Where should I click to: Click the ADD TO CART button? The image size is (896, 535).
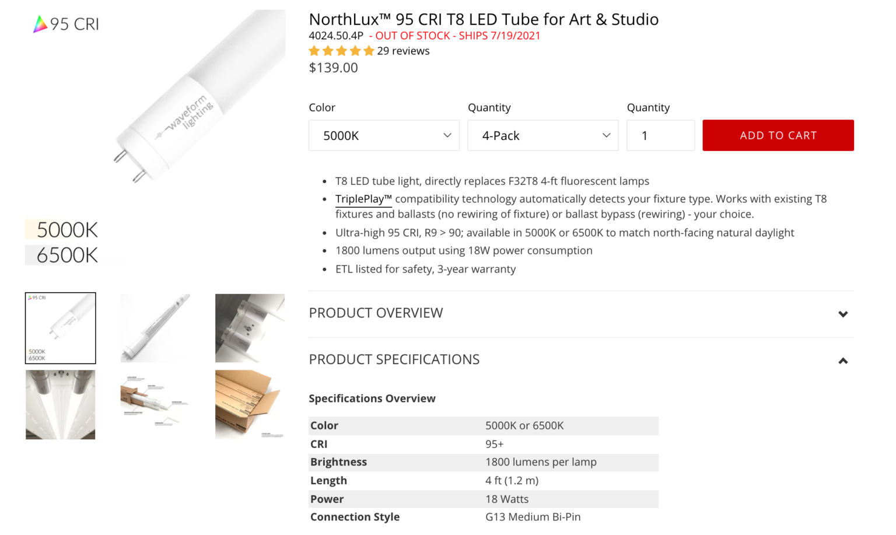(778, 135)
